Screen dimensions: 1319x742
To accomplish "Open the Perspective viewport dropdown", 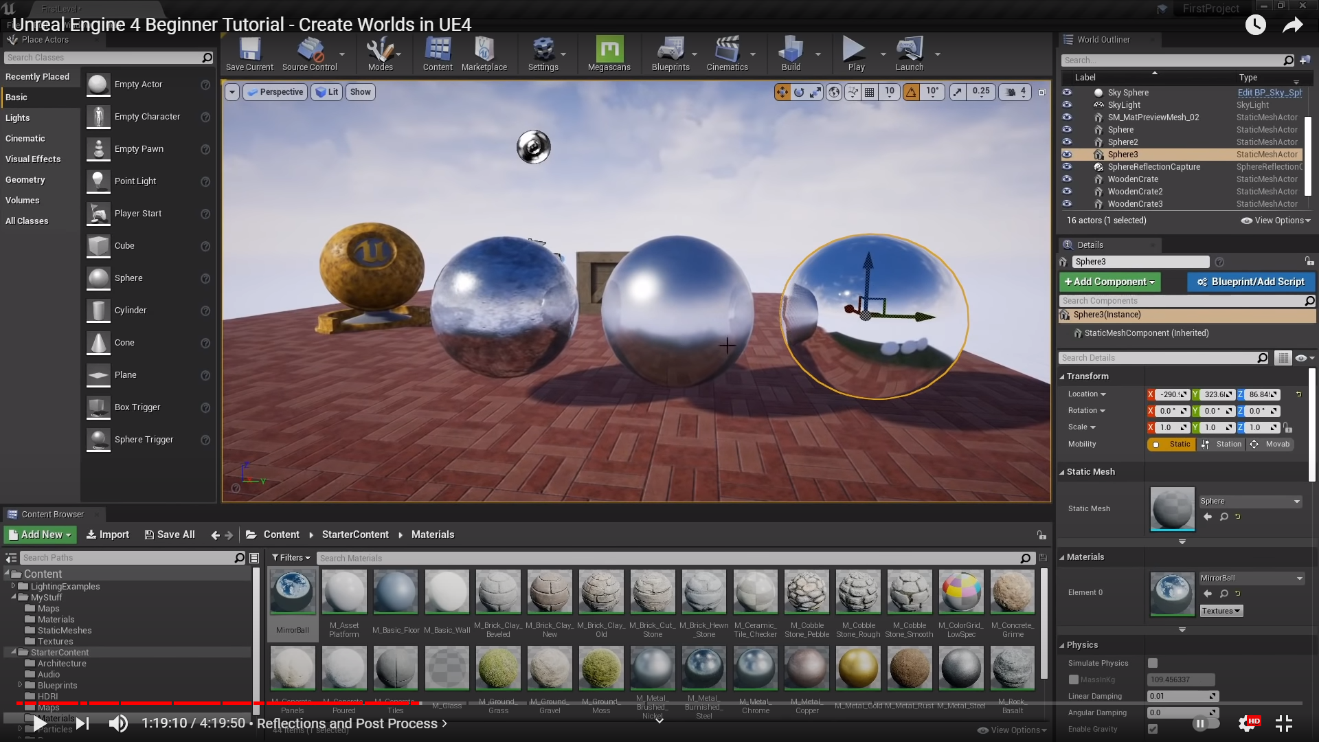I will 275,92.
